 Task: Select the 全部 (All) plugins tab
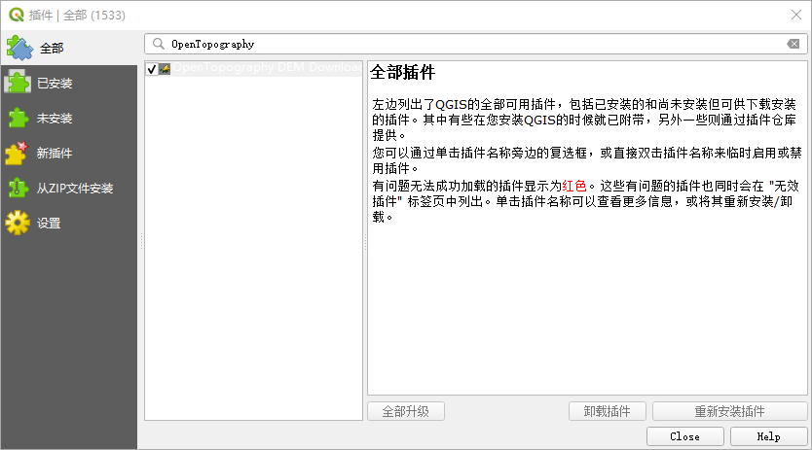click(x=69, y=48)
